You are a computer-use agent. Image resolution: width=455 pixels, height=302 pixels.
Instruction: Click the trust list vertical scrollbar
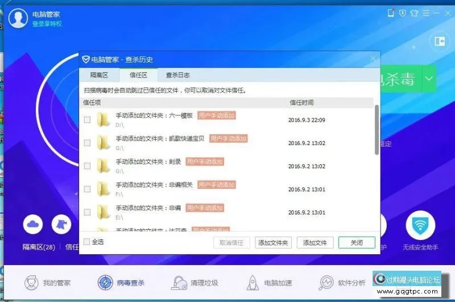point(377,130)
